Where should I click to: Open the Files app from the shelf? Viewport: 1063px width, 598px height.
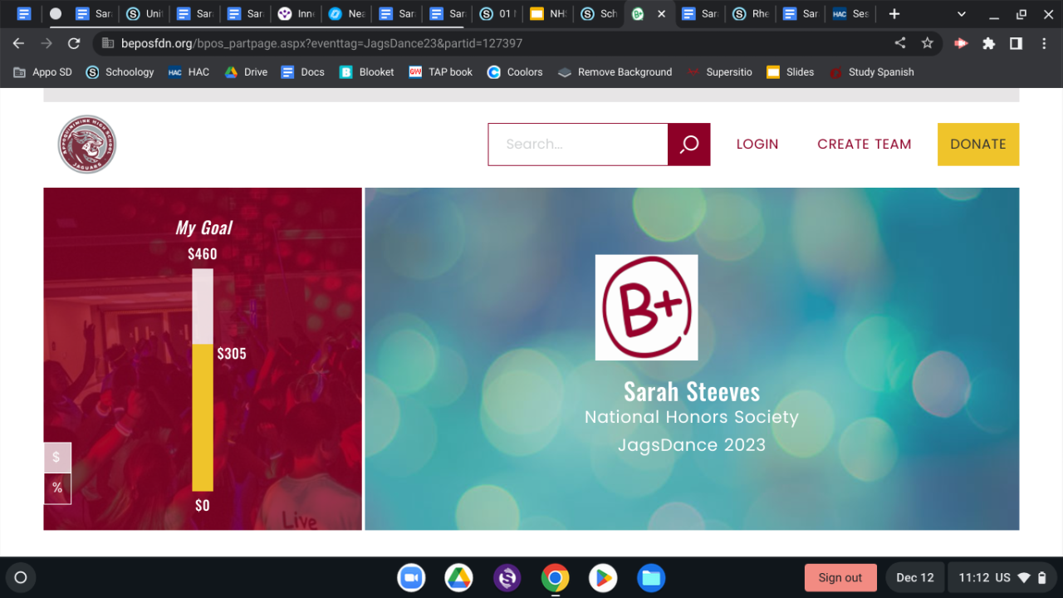(x=651, y=578)
